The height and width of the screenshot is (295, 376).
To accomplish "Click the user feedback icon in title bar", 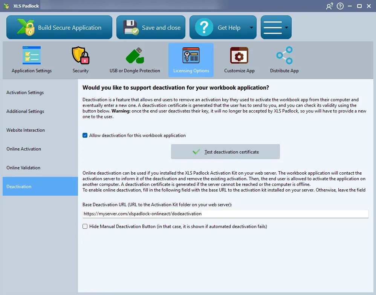I will tap(330, 6).
